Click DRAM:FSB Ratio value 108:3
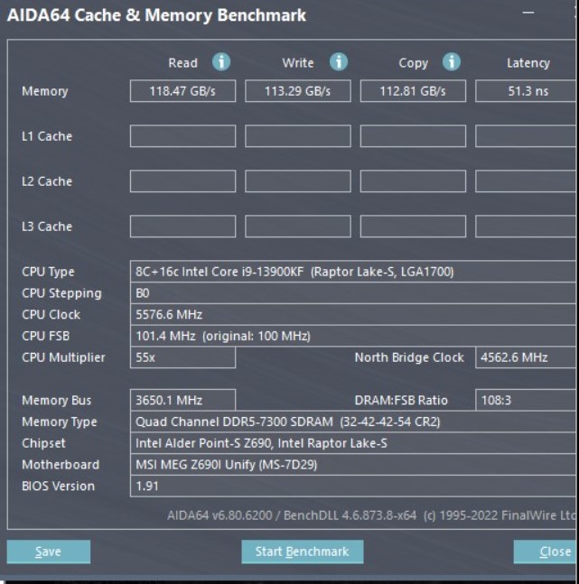The image size is (579, 584). point(526,401)
